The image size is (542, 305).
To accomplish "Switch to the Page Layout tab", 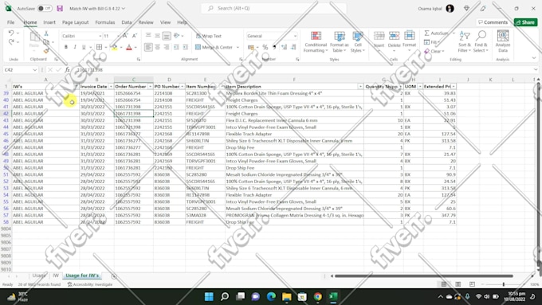I will tap(76, 22).
